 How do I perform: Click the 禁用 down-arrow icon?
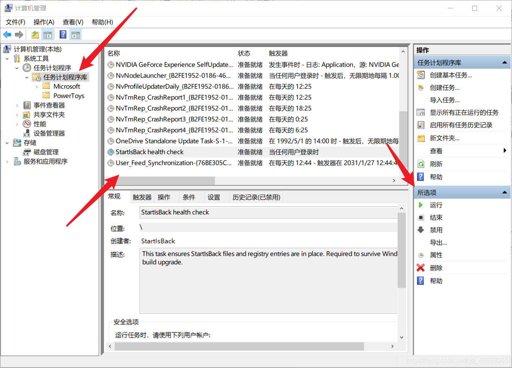pyautogui.click(x=421, y=230)
